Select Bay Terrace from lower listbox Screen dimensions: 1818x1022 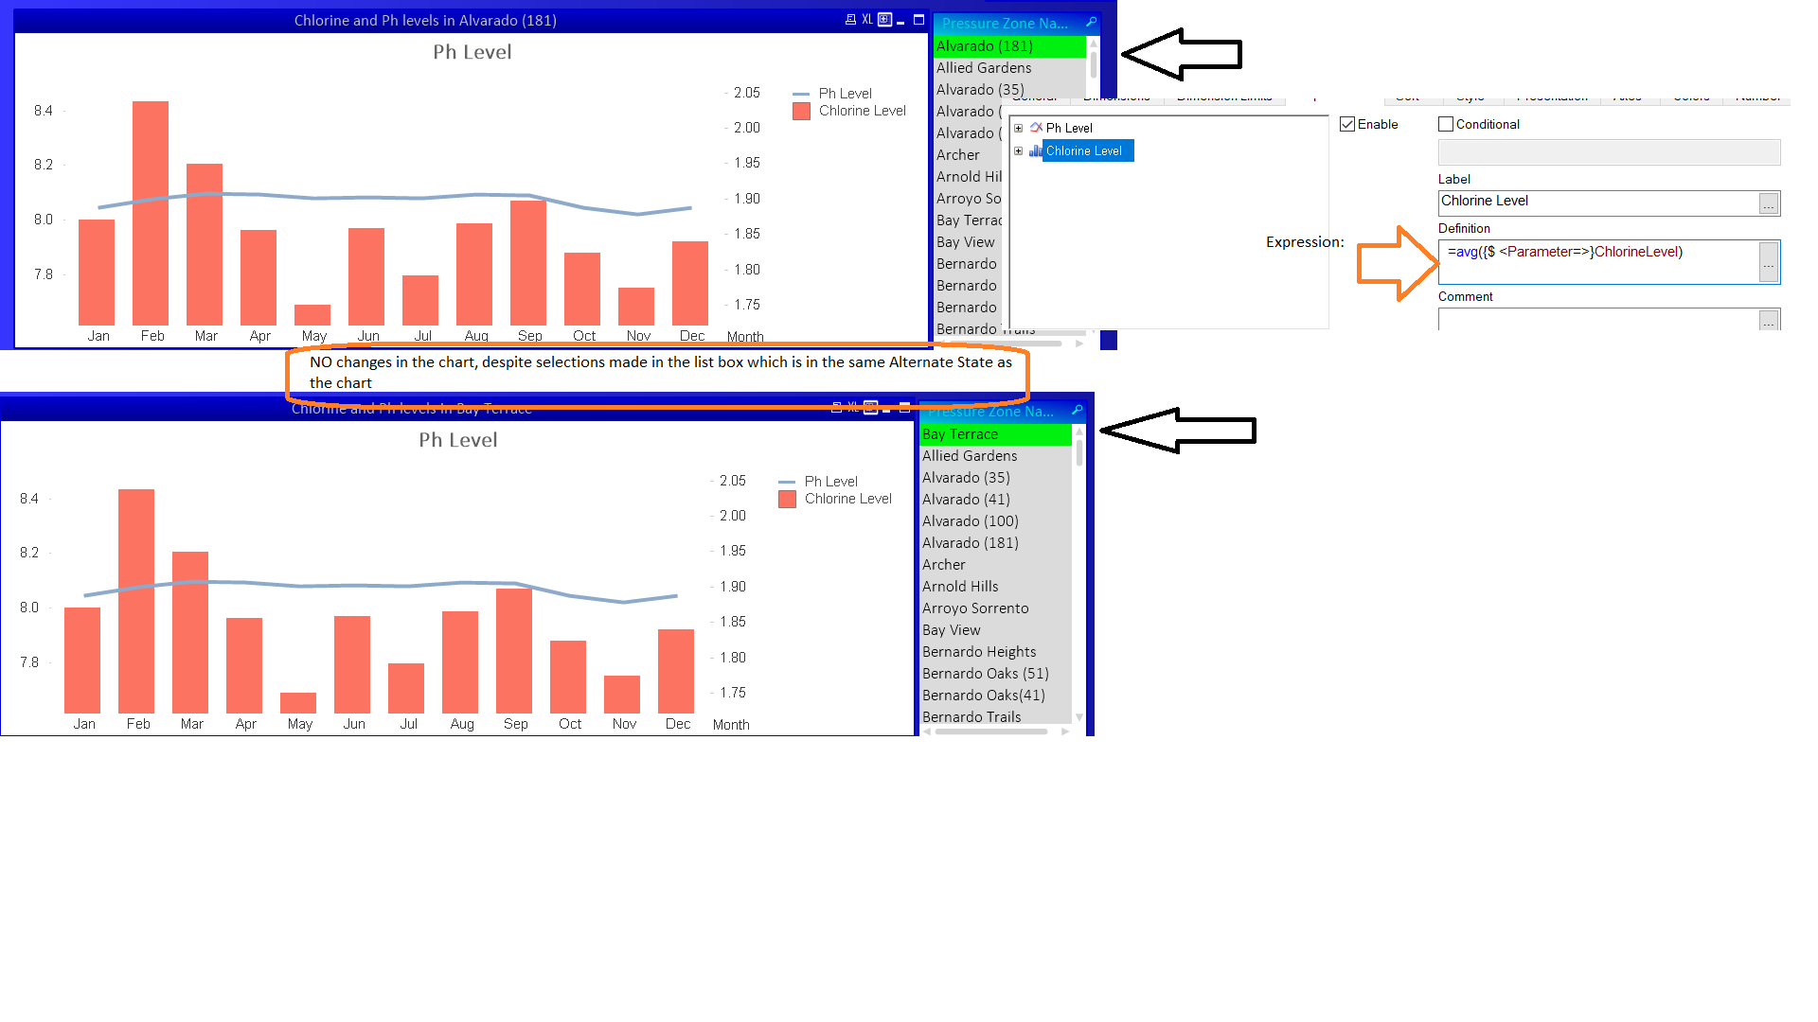click(x=987, y=433)
